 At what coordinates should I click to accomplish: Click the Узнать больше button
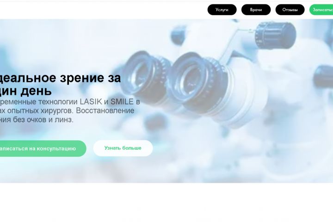coord(123,148)
